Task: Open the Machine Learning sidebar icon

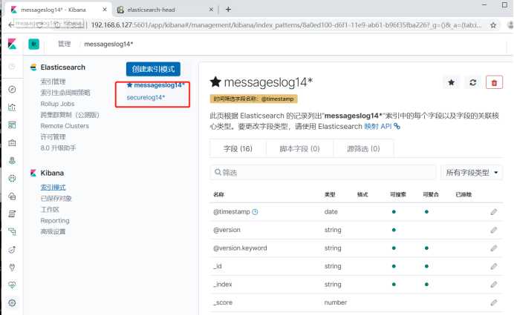Action: pos(12,179)
